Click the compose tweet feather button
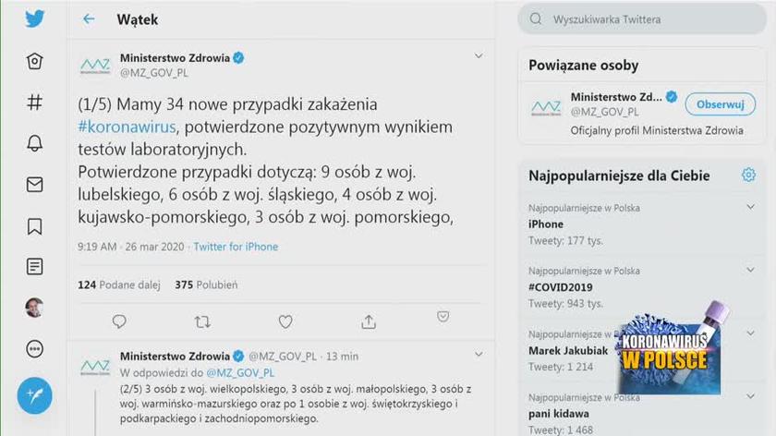The width and height of the screenshot is (776, 436). point(35,395)
